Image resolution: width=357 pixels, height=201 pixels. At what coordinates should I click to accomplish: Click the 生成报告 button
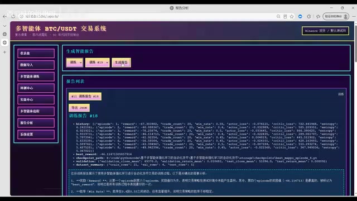coord(122,63)
